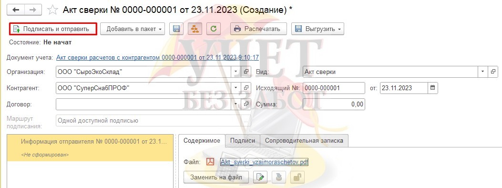
Task: Click the save diskette icon in toolbar
Action: tap(176, 29)
